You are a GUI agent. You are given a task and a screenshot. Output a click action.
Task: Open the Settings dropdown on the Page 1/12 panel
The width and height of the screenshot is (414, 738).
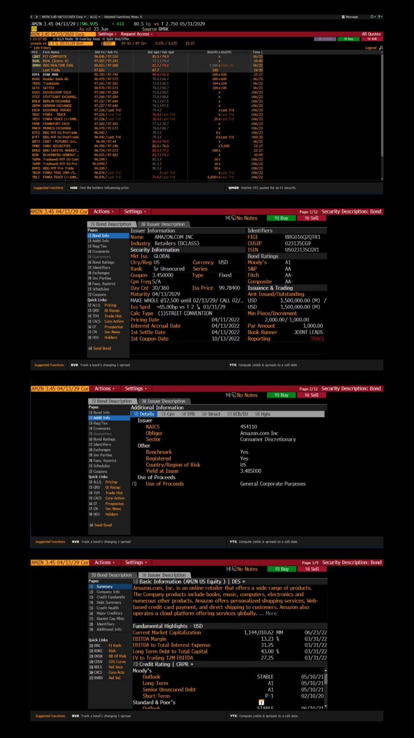[135, 211]
